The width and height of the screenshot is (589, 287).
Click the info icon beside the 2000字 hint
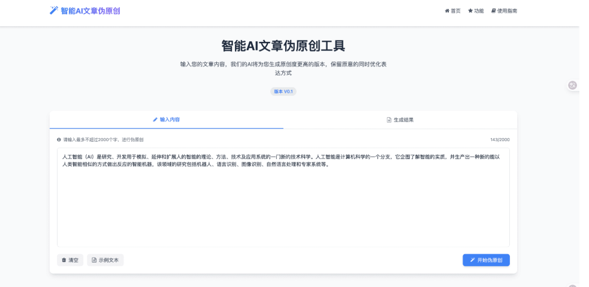(x=59, y=139)
